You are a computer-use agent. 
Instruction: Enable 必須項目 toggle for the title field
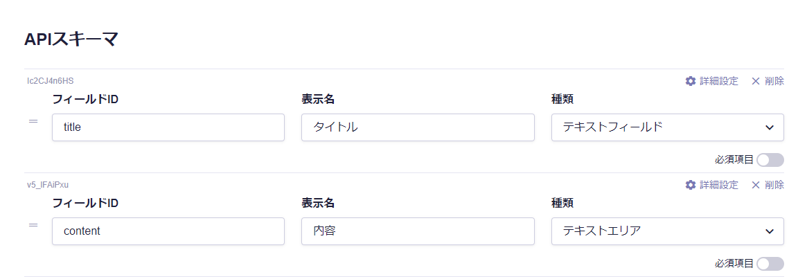click(770, 160)
